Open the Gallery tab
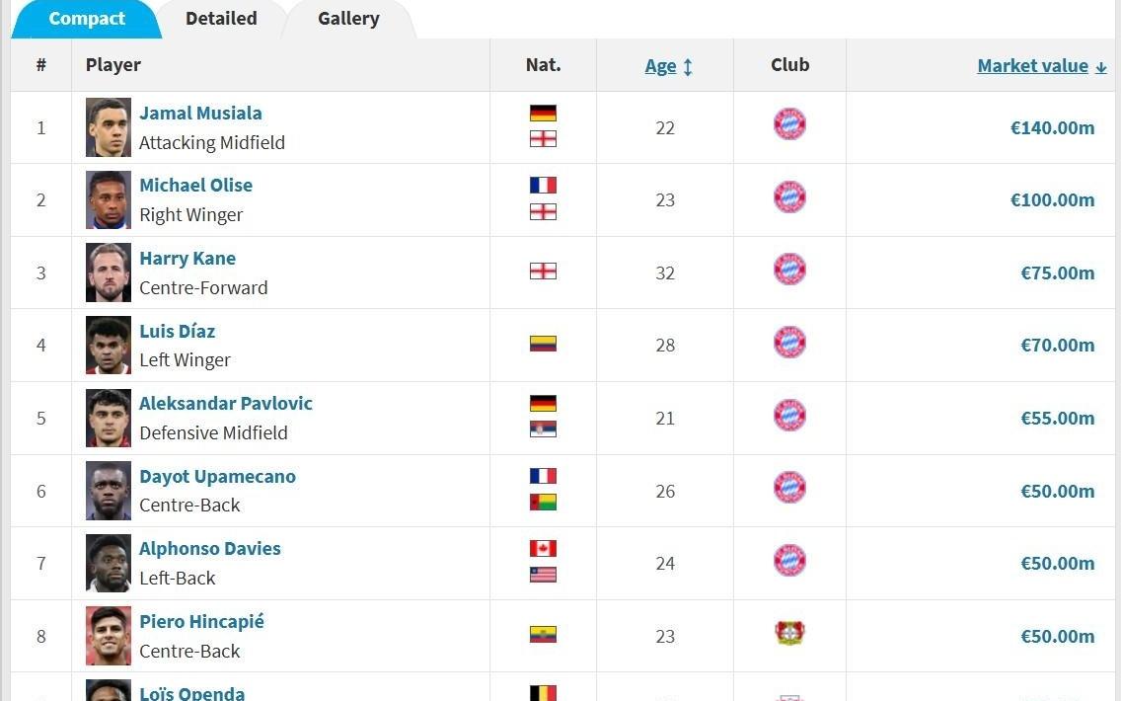Screen dimensions: 1121x701 [x=348, y=19]
